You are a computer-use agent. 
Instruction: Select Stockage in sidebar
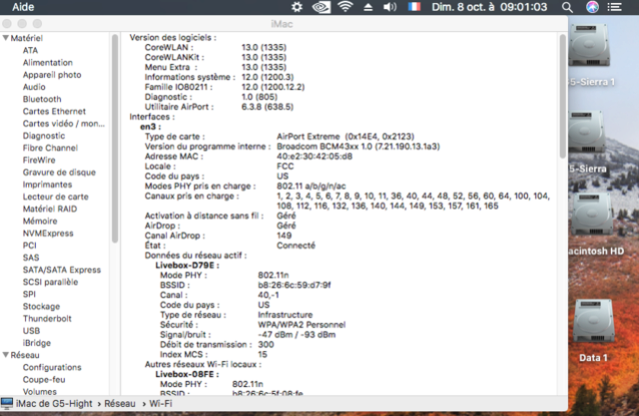[41, 306]
